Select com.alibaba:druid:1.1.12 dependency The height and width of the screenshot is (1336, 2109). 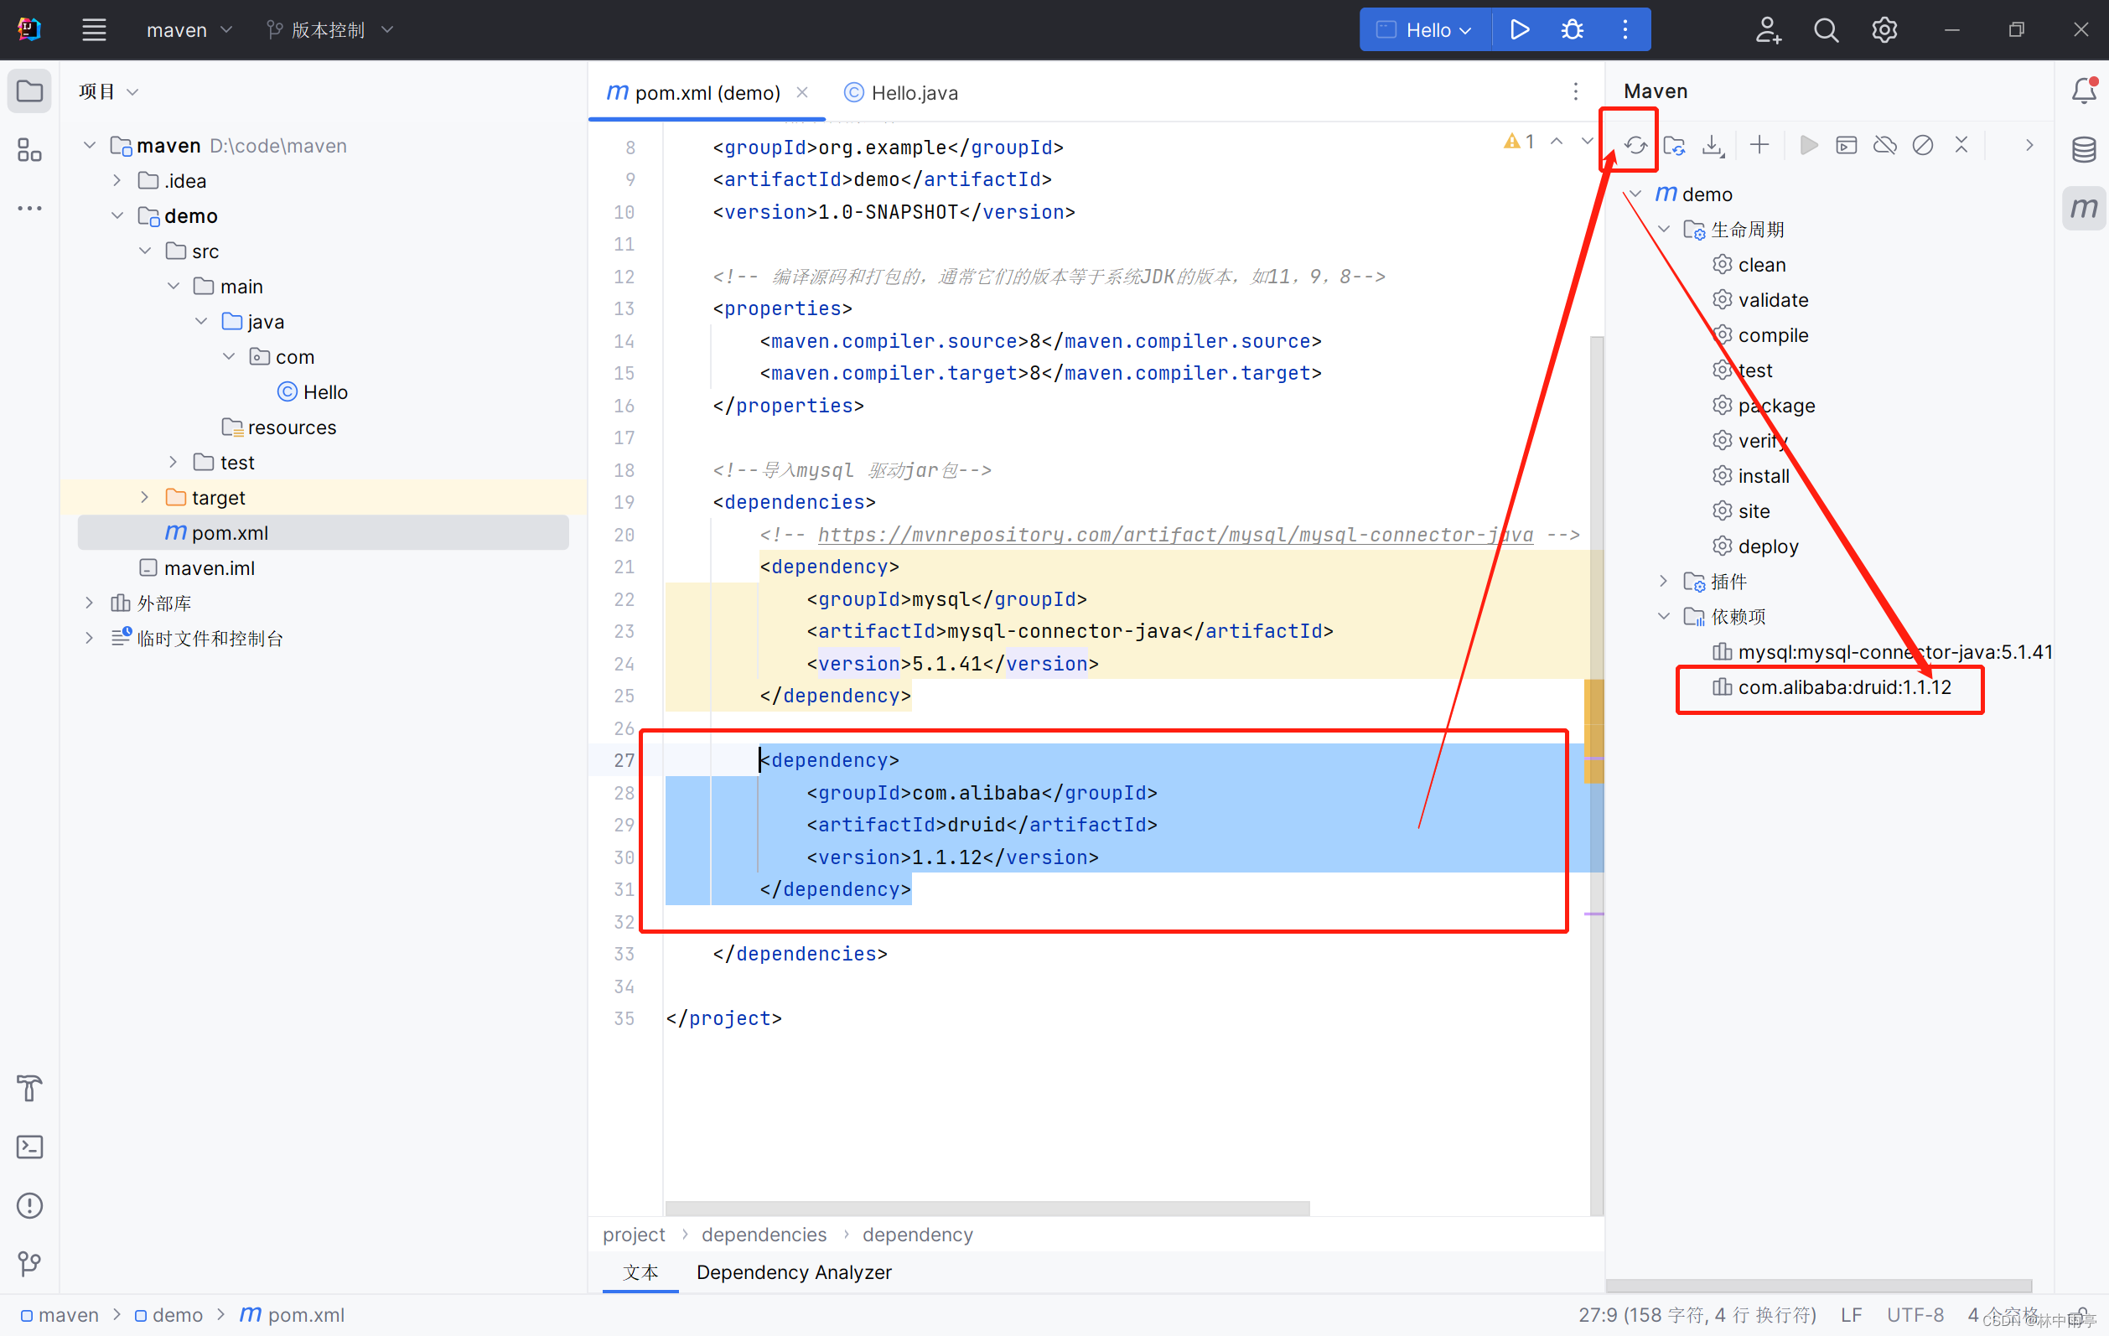pyautogui.click(x=1832, y=687)
